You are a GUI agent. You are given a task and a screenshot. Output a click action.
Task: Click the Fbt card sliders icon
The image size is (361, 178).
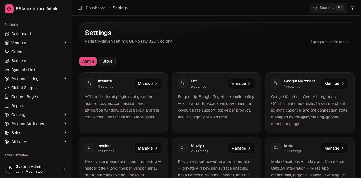coord(183,83)
